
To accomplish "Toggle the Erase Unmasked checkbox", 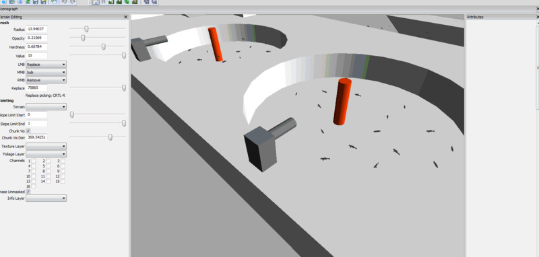I will coord(28,192).
